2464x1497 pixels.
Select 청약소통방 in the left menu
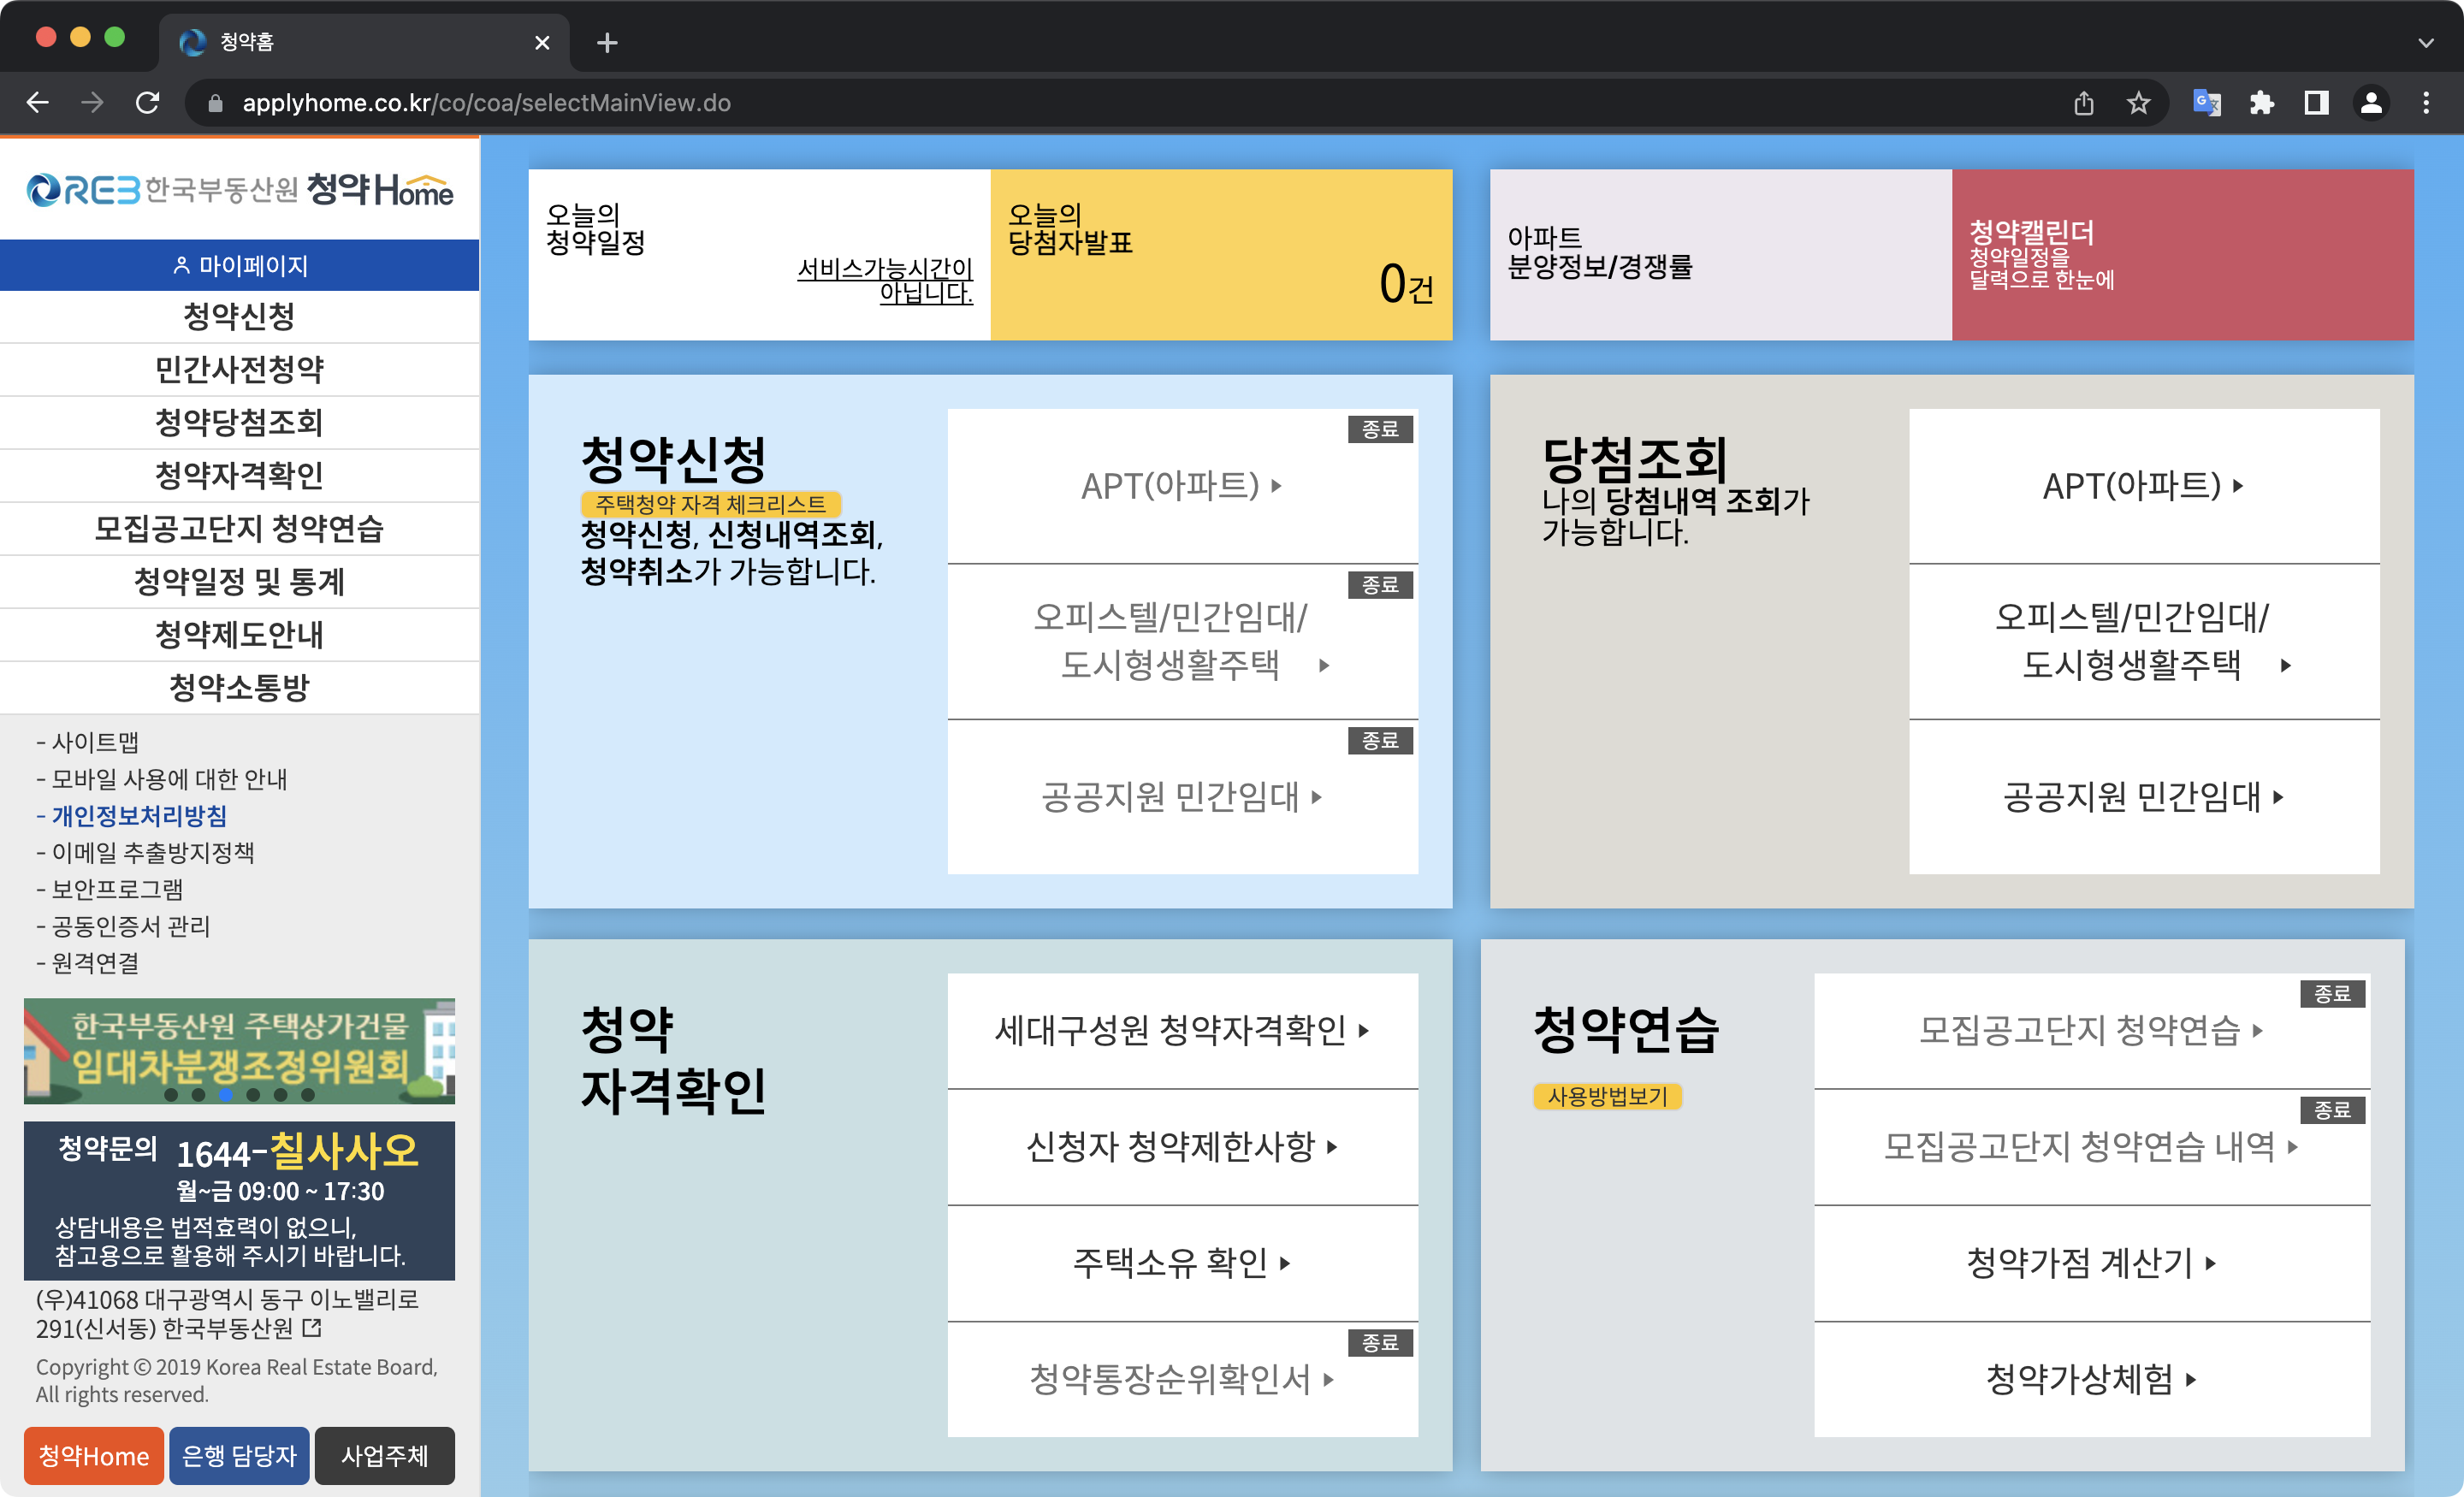[x=240, y=688]
